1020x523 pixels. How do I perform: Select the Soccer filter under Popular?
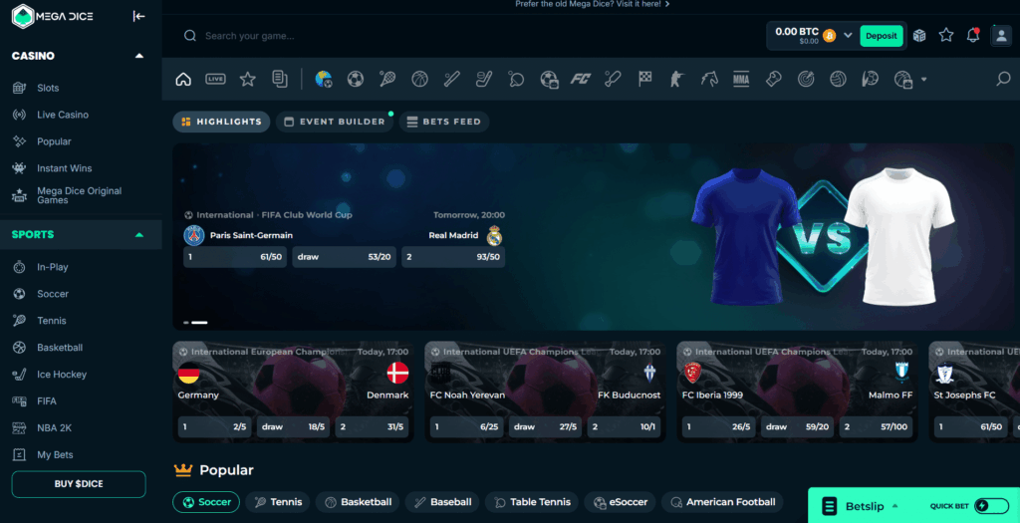(206, 502)
